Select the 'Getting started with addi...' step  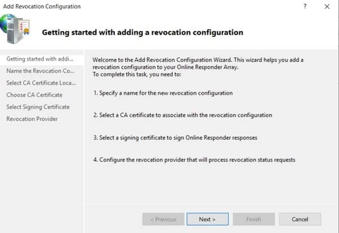[x=41, y=59]
